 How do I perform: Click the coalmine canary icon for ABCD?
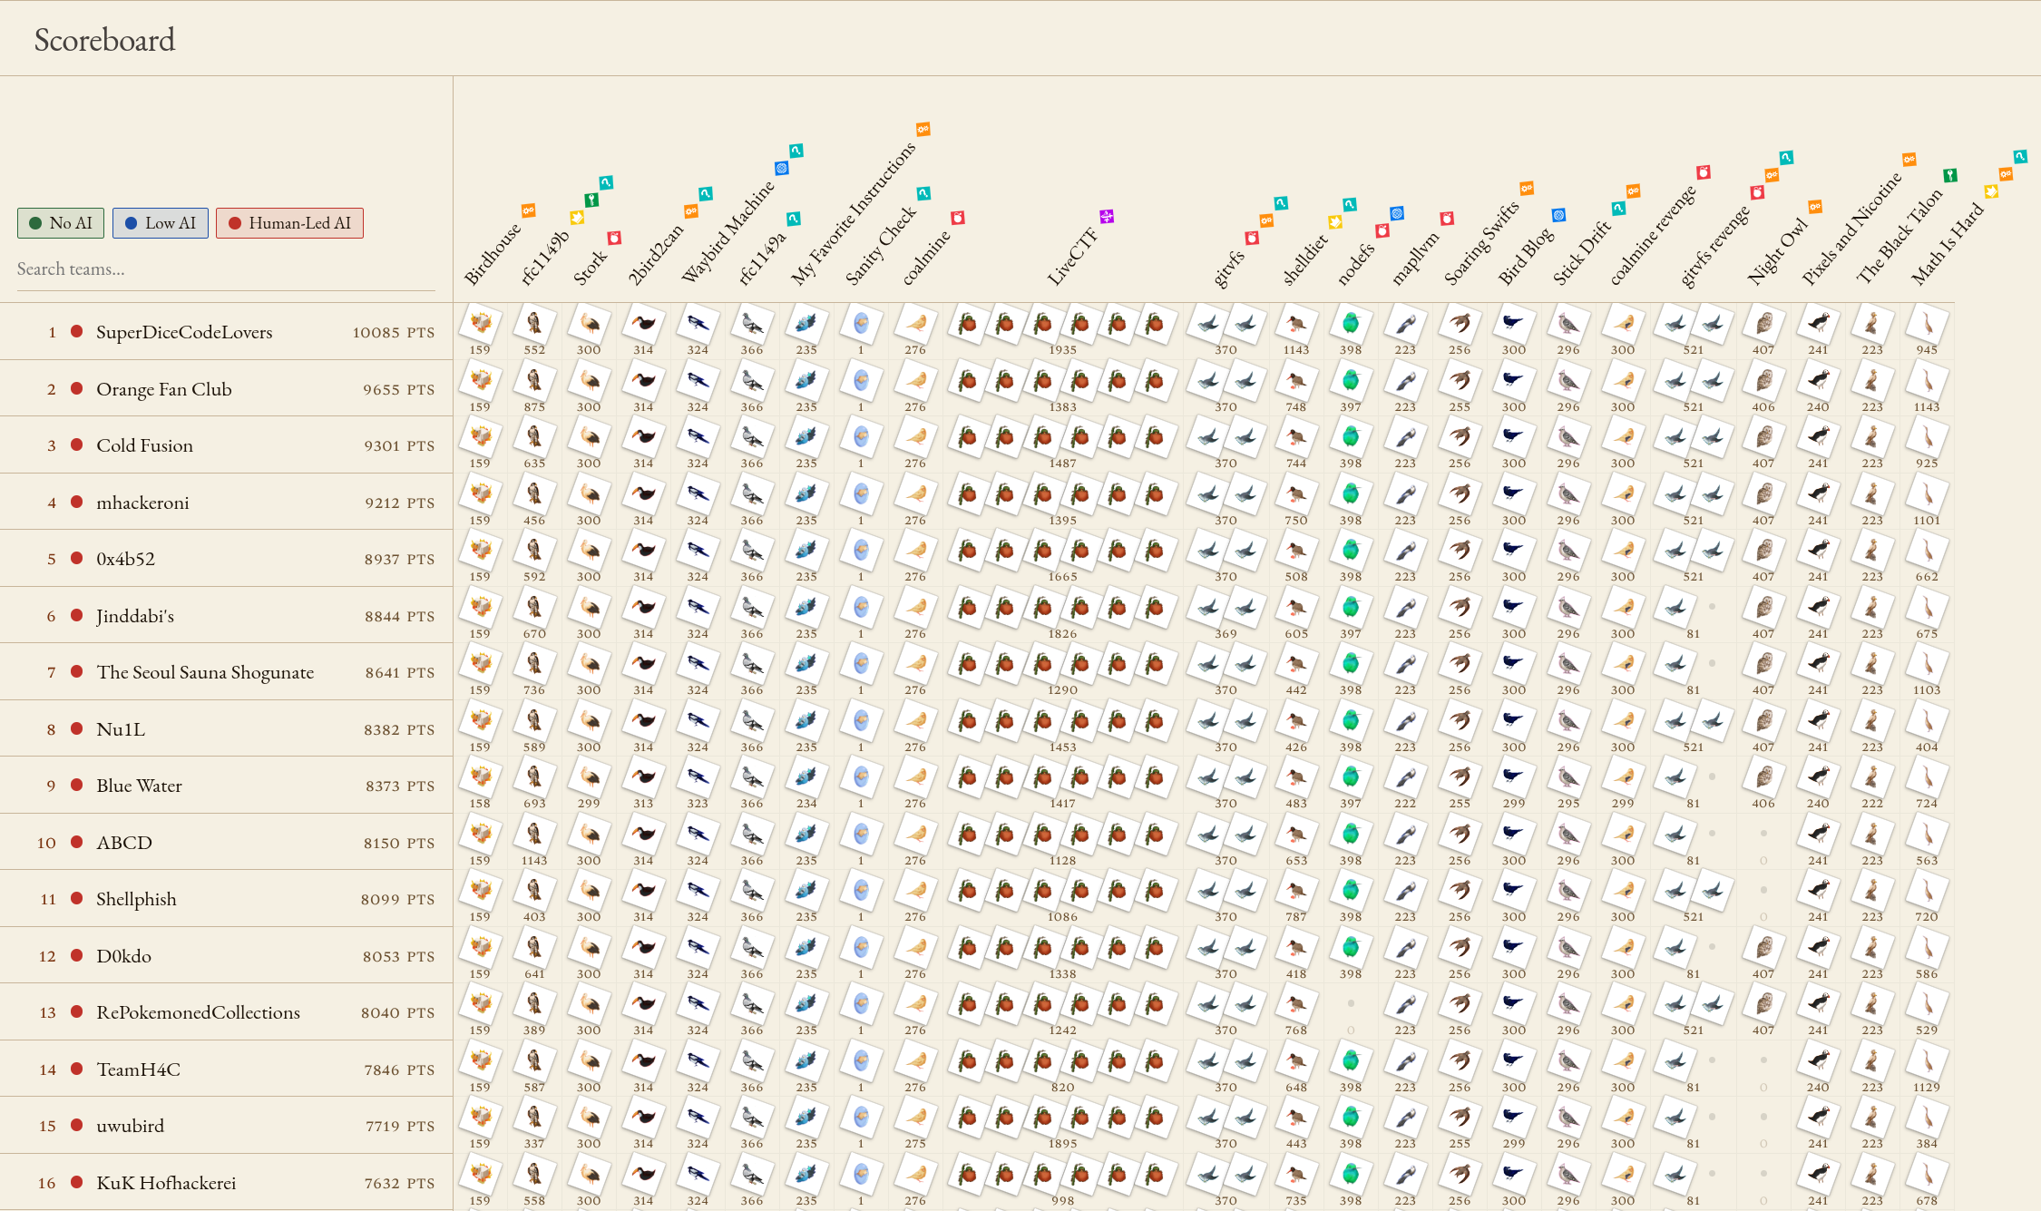click(915, 835)
